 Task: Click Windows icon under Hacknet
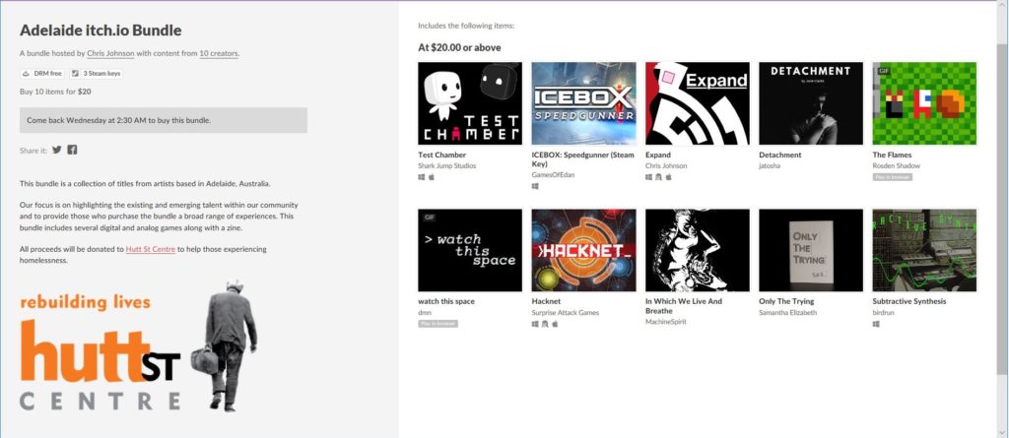(535, 324)
